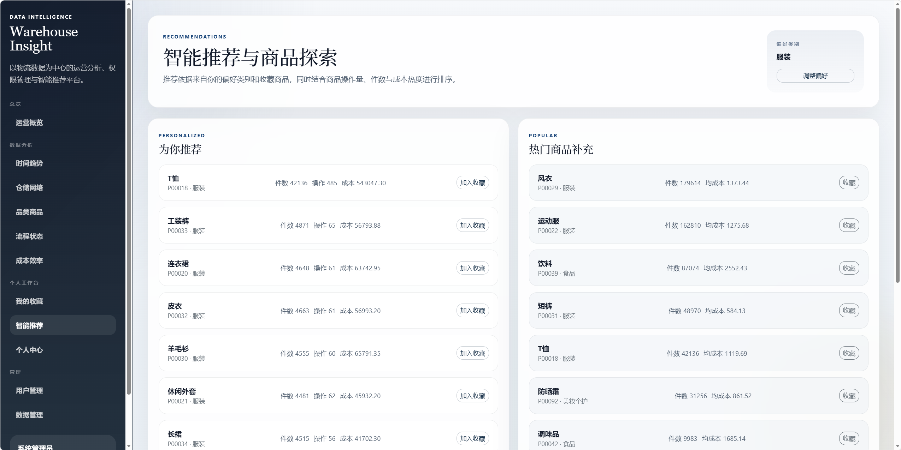
Task: Open 运营概览 in sidebar
Action: [29, 123]
